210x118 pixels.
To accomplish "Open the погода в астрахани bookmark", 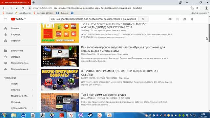I will (x=44, y=13).
